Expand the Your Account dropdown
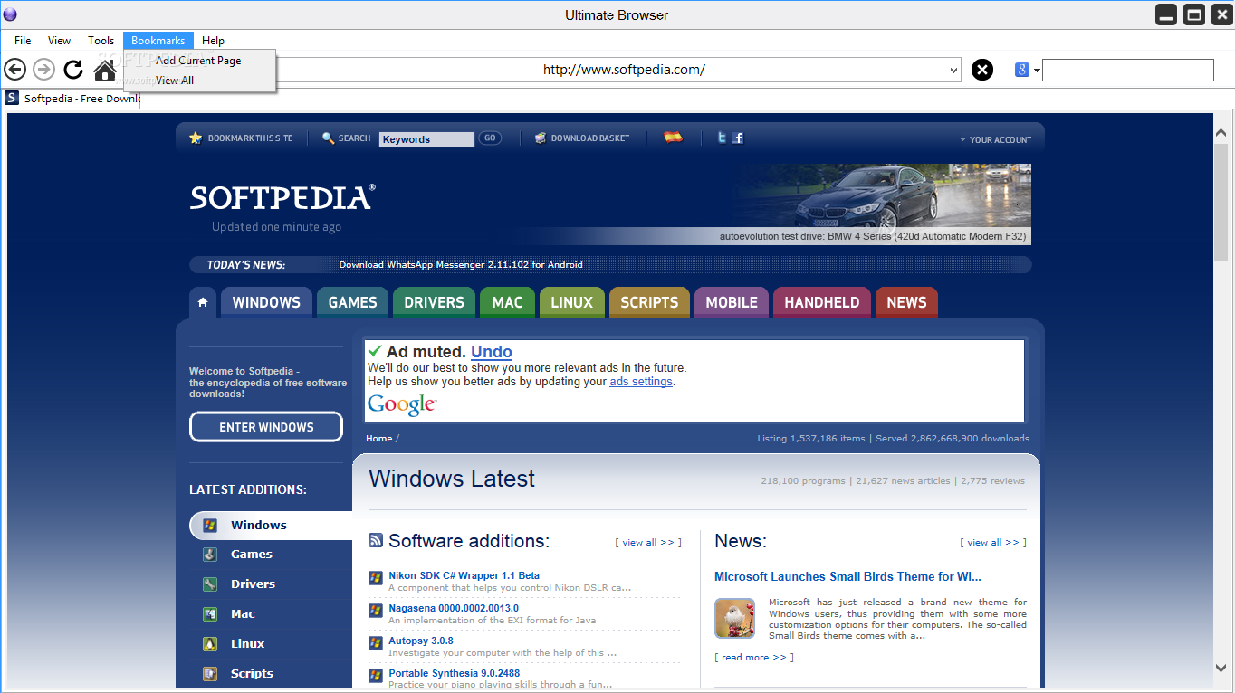 point(995,140)
